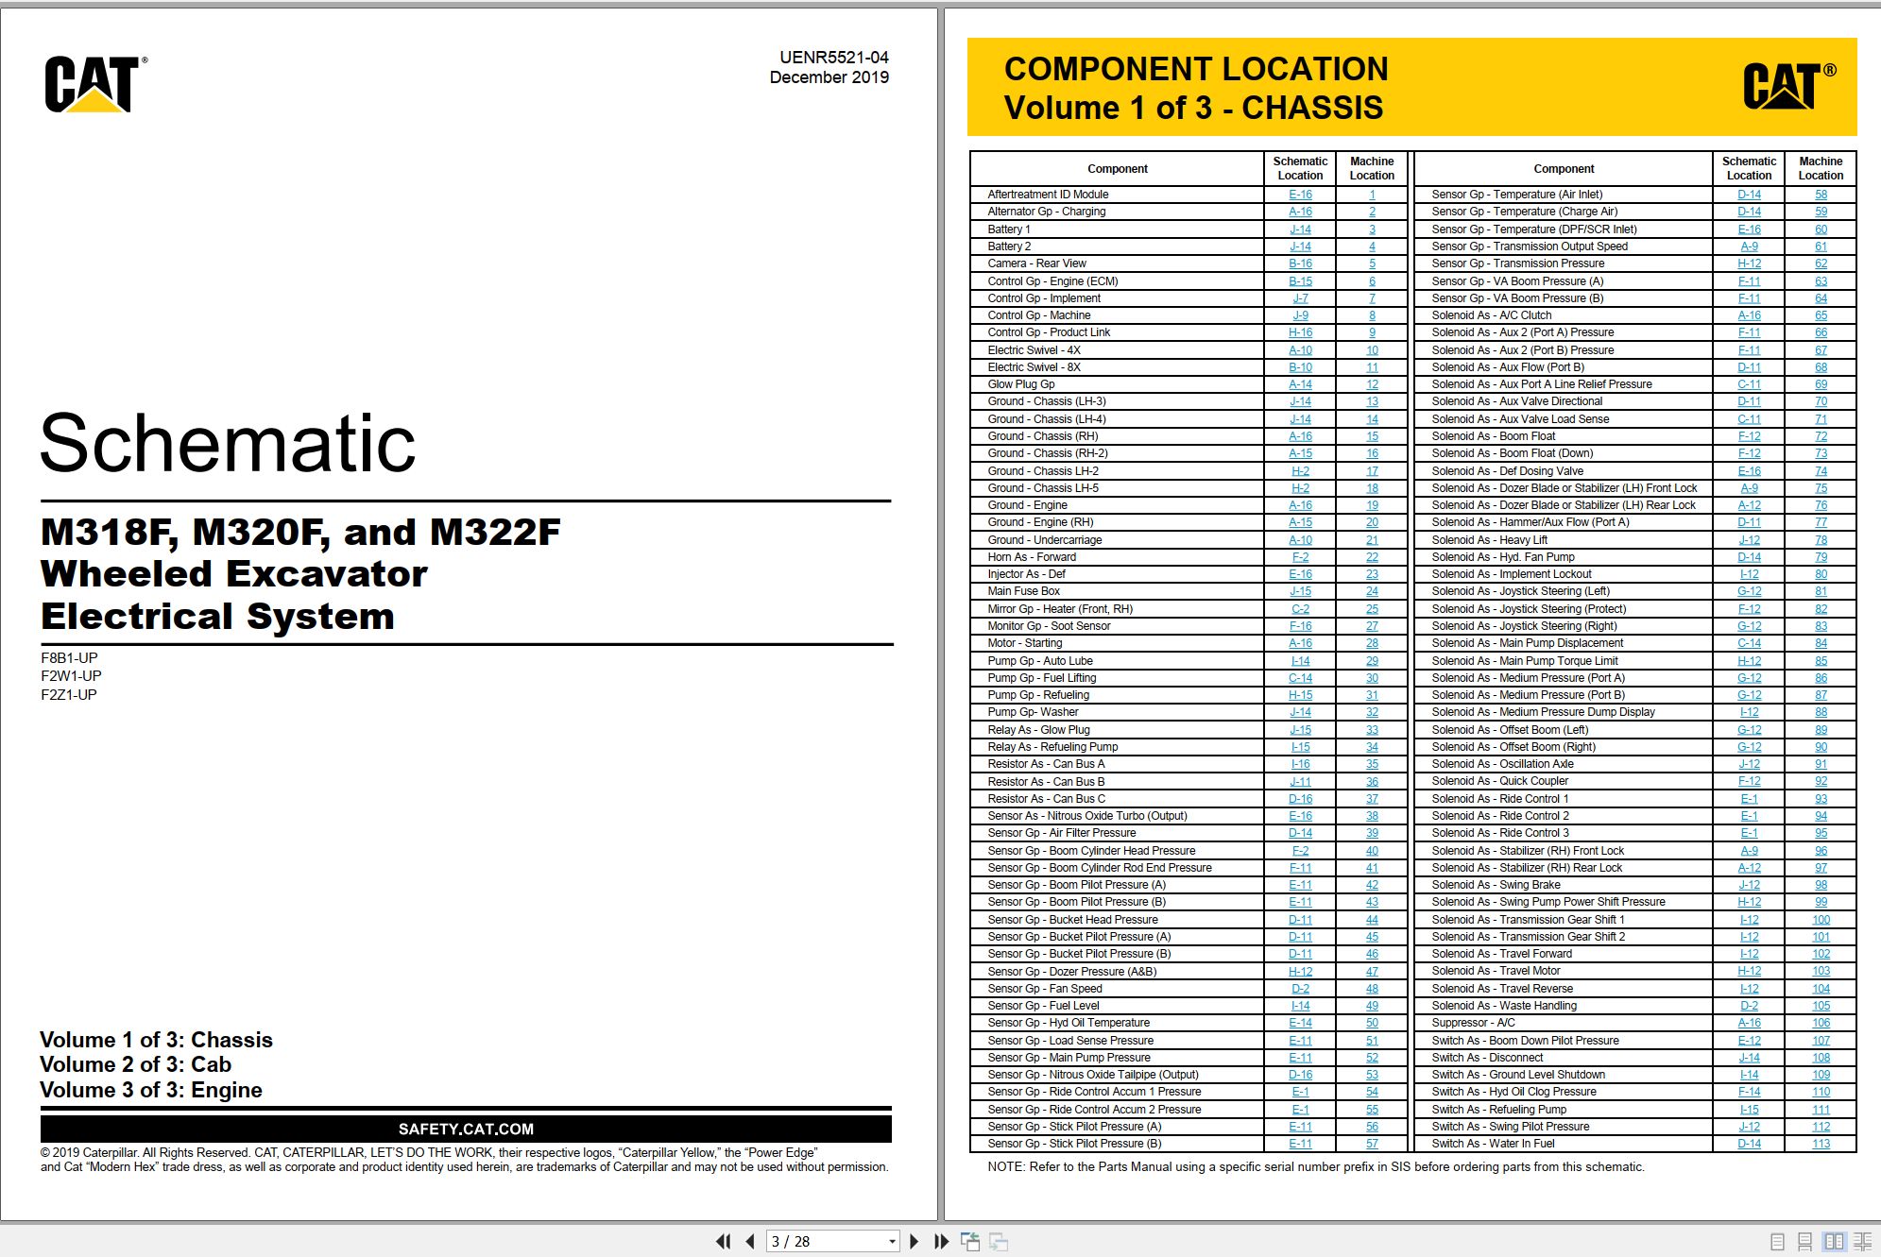Image resolution: width=1881 pixels, height=1257 pixels.
Task: Click D-2 link for Waste Handling solenoid
Action: click(x=1749, y=1006)
